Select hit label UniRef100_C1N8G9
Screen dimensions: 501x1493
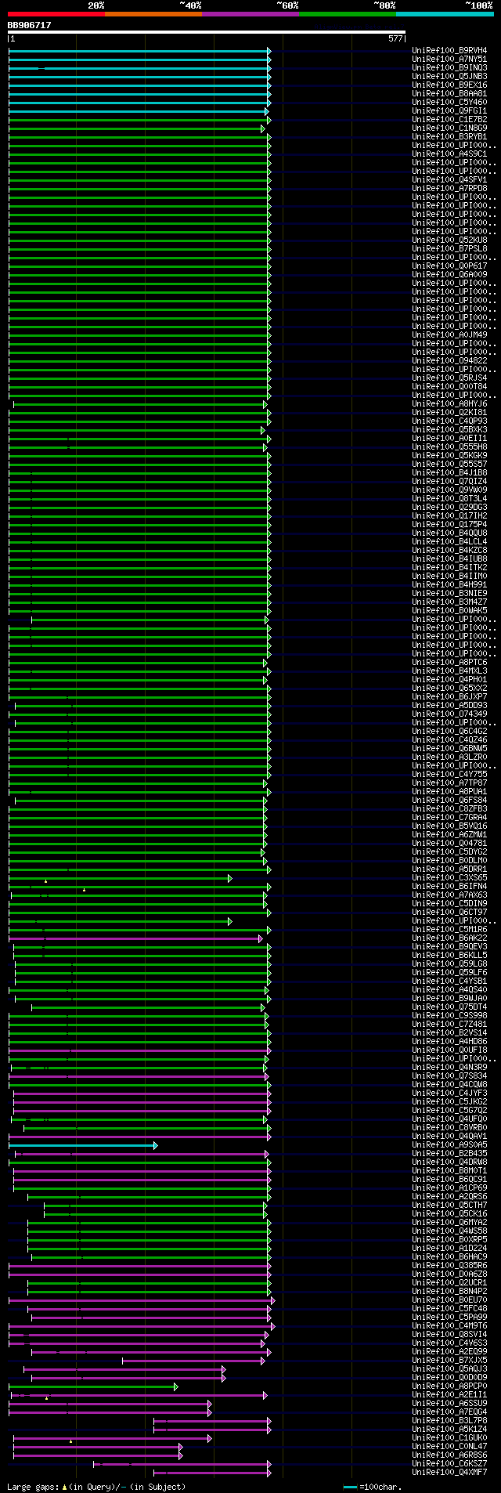coord(449,128)
